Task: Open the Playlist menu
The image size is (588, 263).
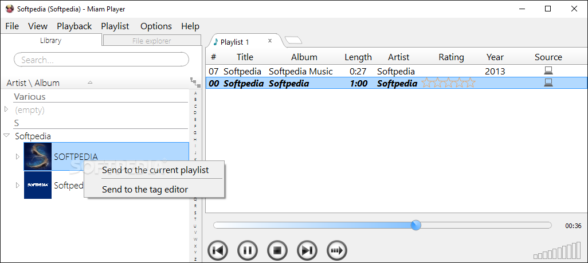Action: click(x=115, y=26)
